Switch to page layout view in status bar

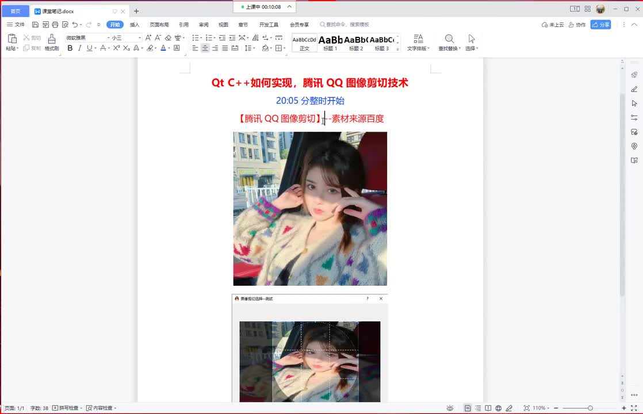click(x=468, y=408)
